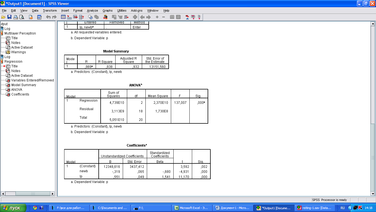Image resolution: width=376 pixels, height=212 pixels.
Task: Open the Utilities menu
Action: [x=122, y=10]
